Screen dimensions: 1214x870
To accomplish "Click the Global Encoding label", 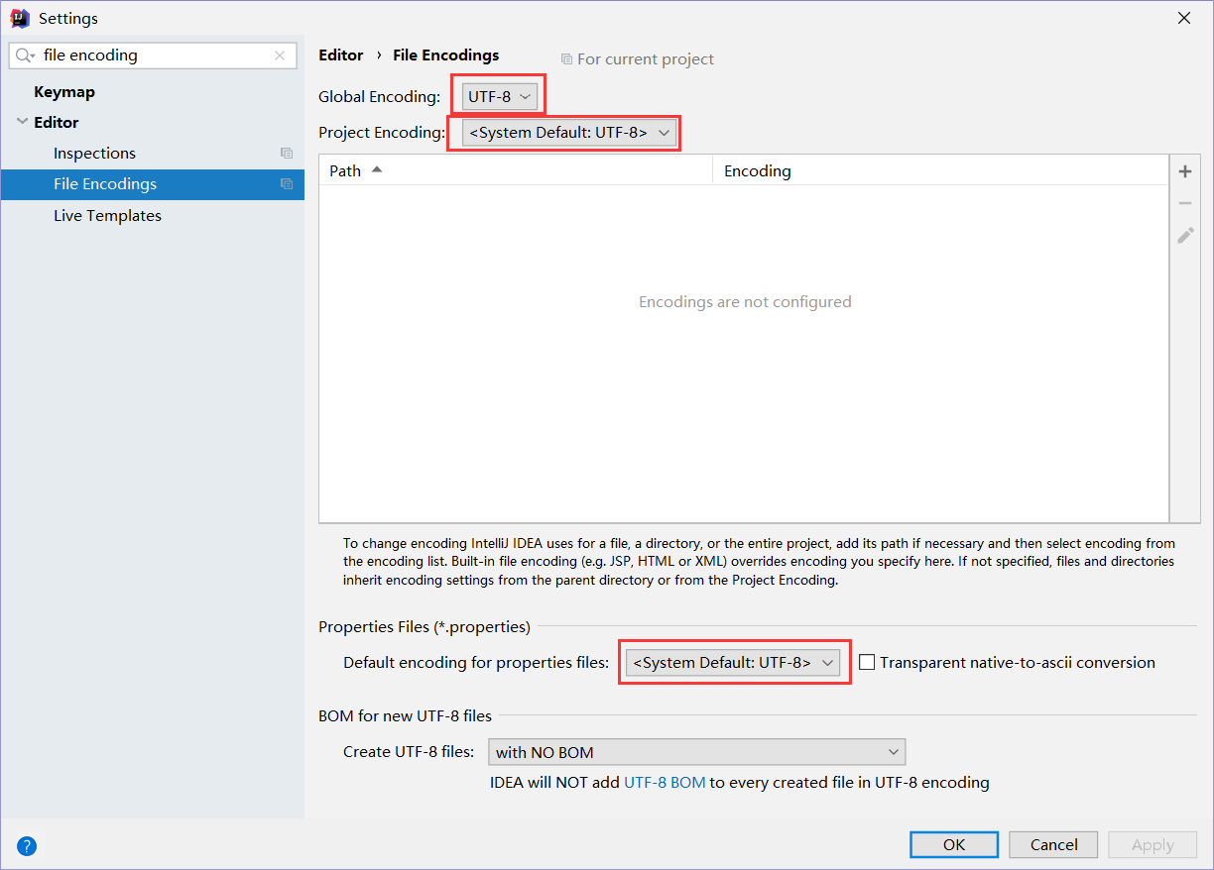I will pos(379,97).
